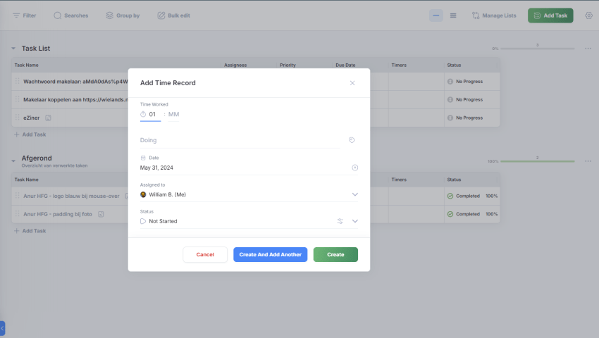Open the Afgerond list three-dot menu

pyautogui.click(x=588, y=161)
